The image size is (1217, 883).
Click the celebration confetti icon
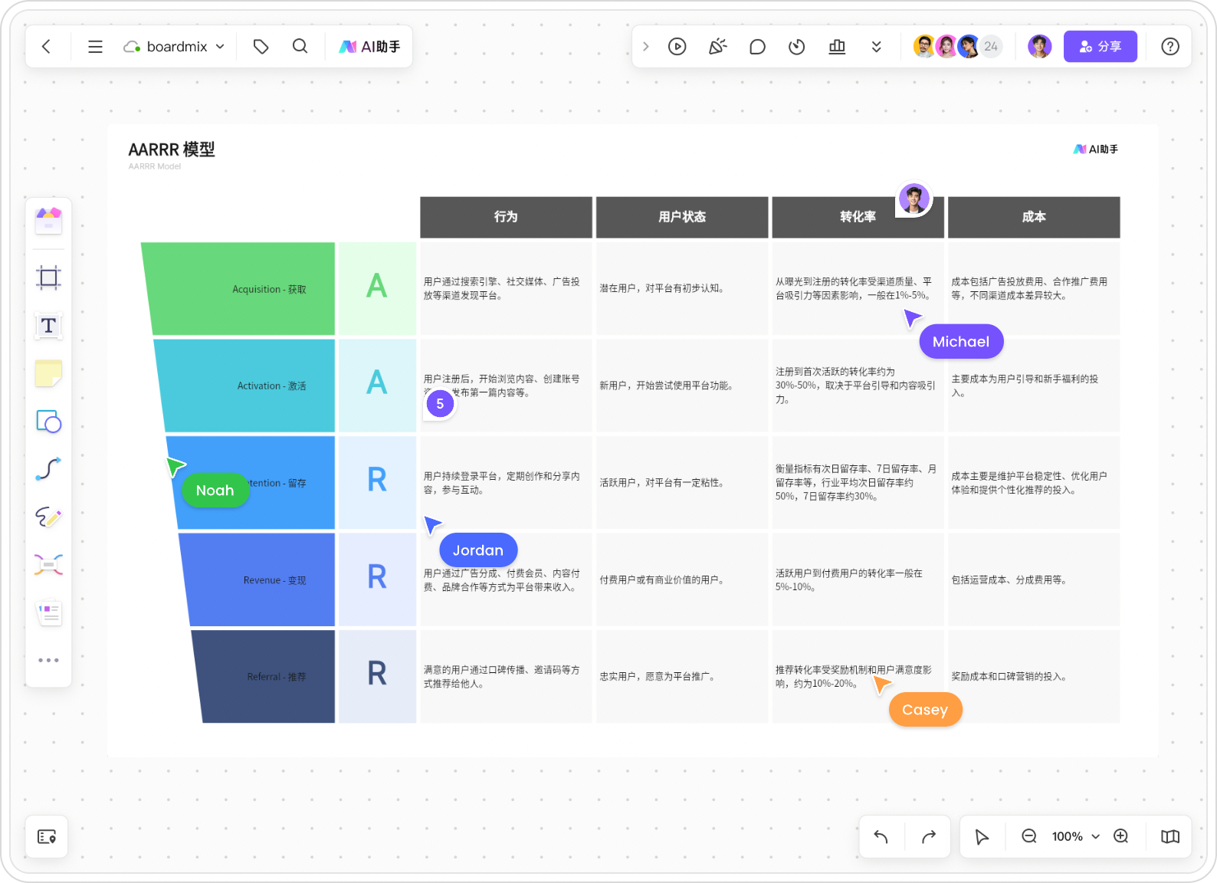pyautogui.click(x=717, y=47)
